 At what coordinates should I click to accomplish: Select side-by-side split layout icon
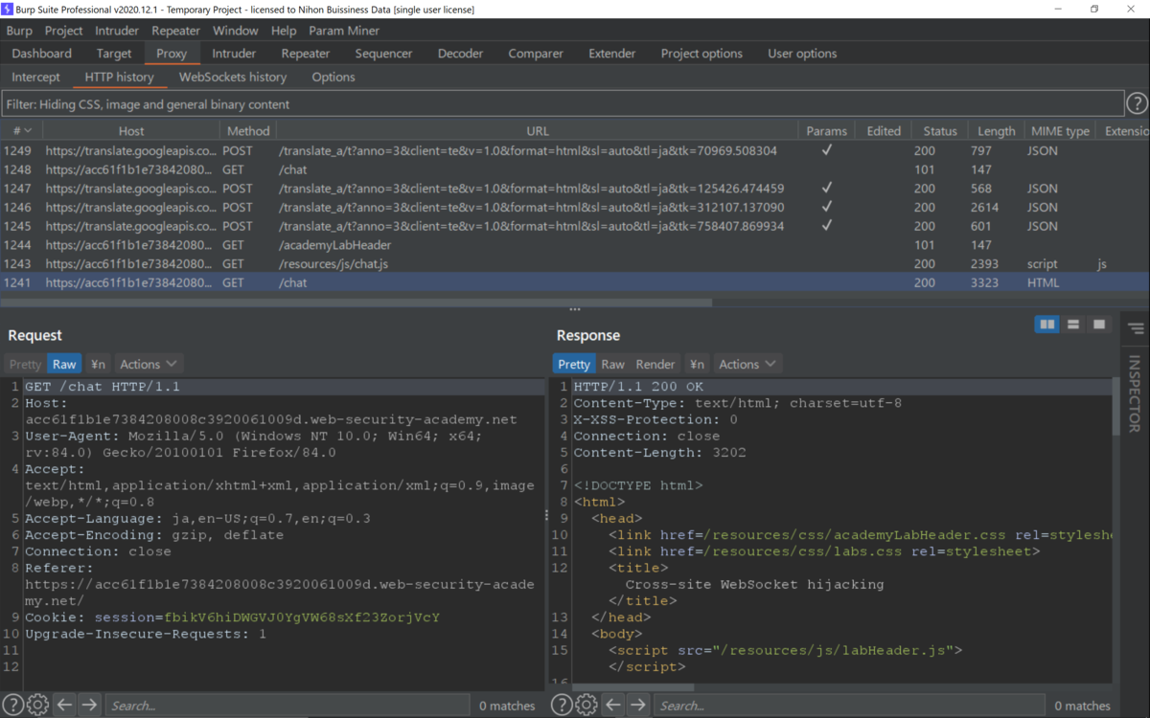(x=1047, y=325)
